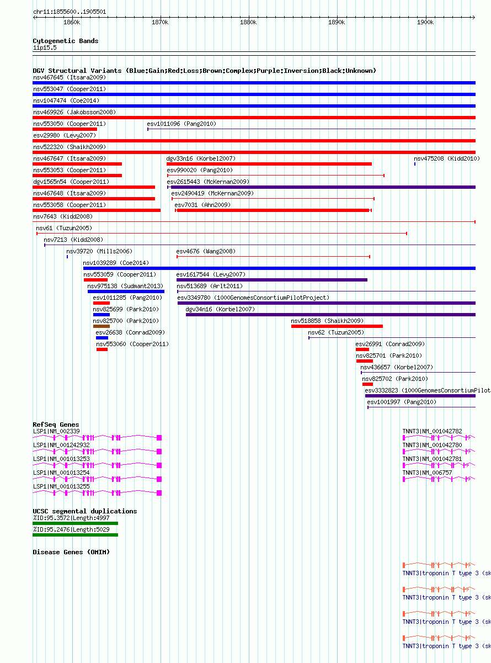Click nsv553059 (Cooper2011) label
The width and height of the screenshot is (491, 663).
[120, 274]
